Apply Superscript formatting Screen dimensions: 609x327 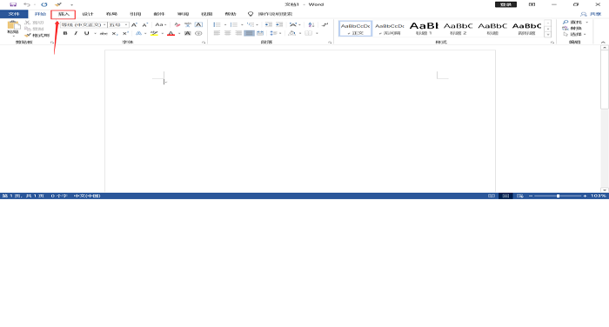coord(125,33)
